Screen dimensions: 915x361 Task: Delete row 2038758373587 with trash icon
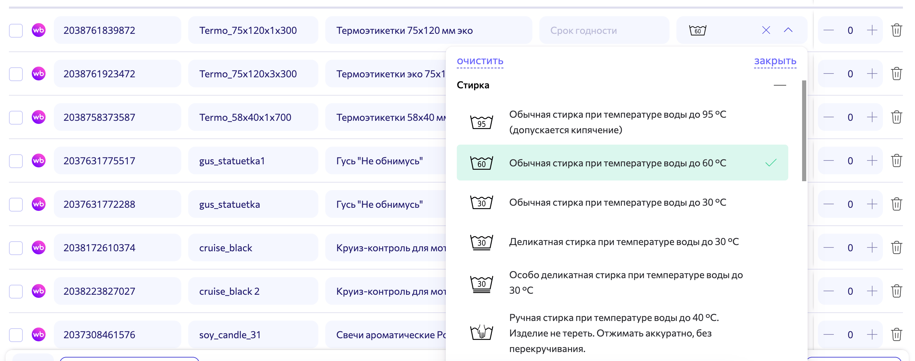pos(896,117)
